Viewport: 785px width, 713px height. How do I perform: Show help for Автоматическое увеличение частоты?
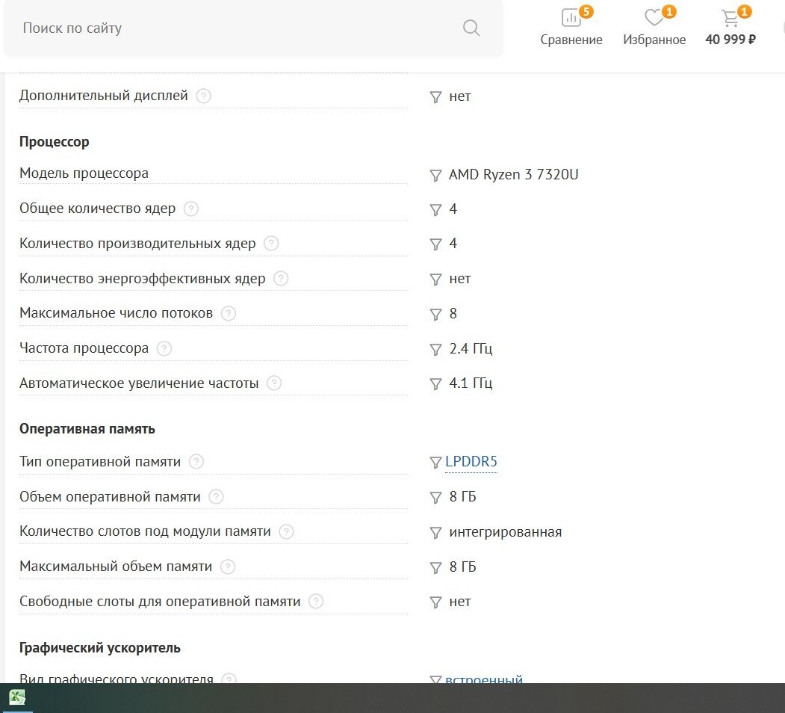(274, 383)
